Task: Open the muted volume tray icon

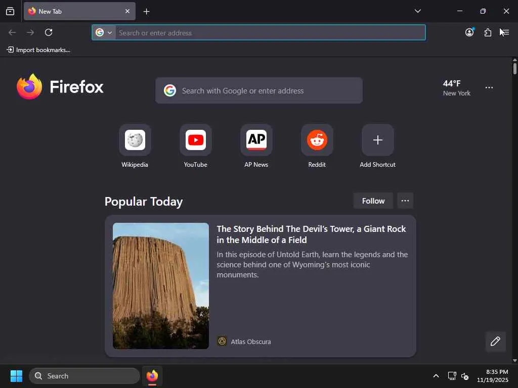Action: point(465,376)
